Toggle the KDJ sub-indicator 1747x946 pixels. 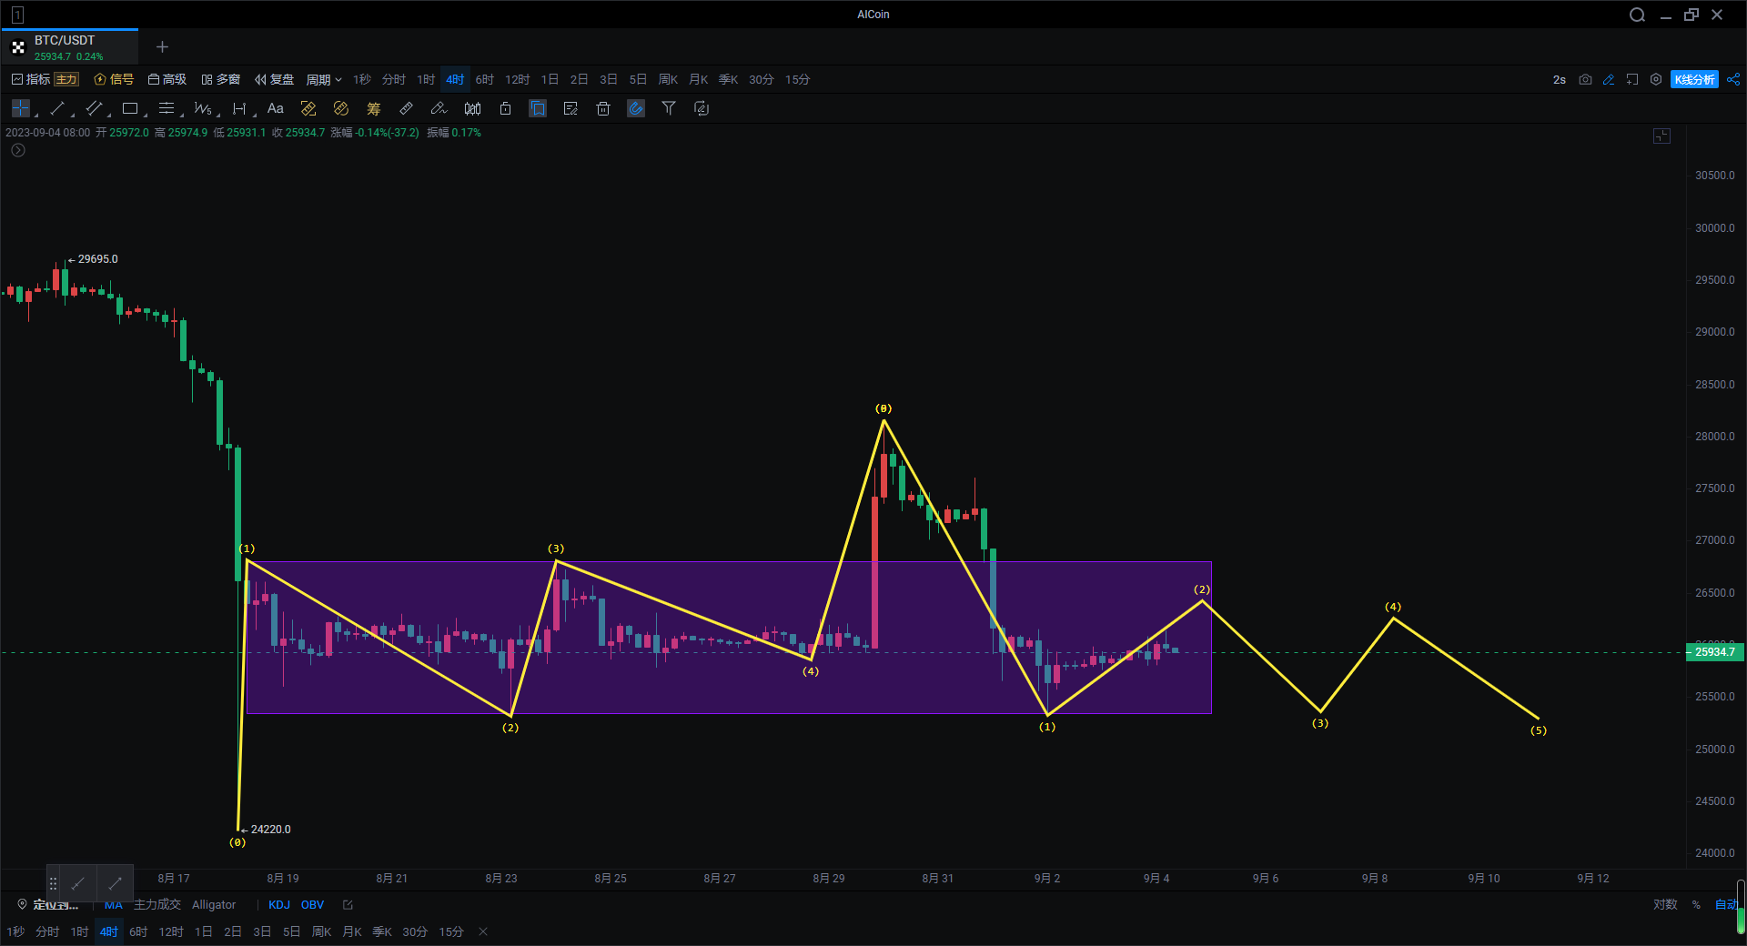coord(279,905)
